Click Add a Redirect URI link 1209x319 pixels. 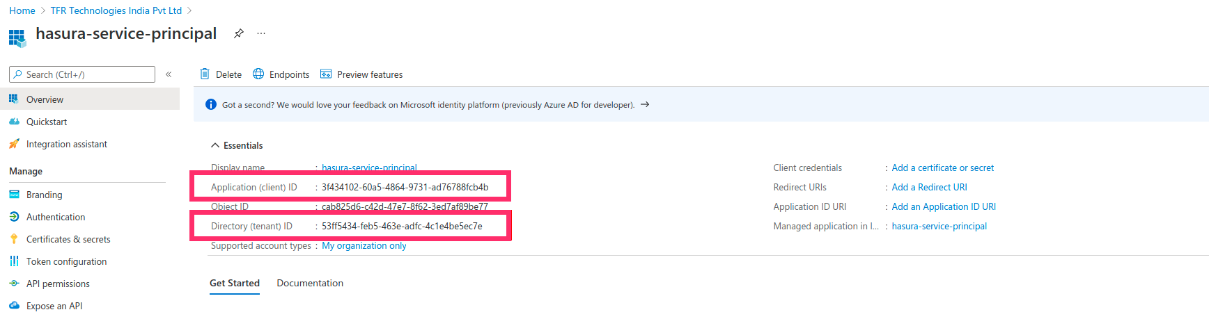point(930,187)
